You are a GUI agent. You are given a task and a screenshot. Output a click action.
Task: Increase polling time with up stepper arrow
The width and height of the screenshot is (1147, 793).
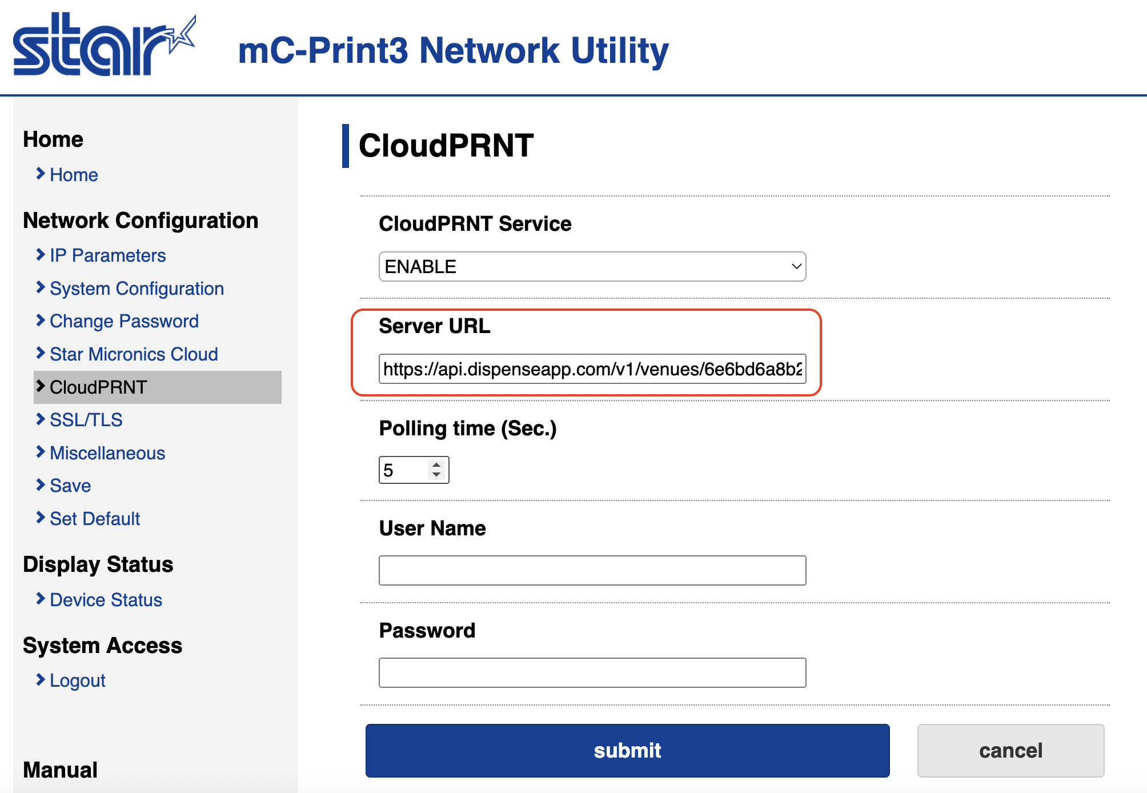[x=436, y=465]
